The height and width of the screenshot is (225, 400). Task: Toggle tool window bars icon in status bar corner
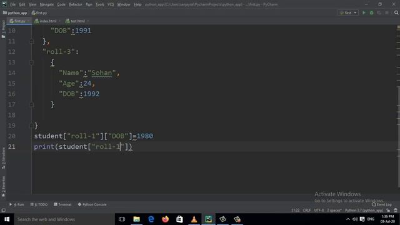(3, 211)
